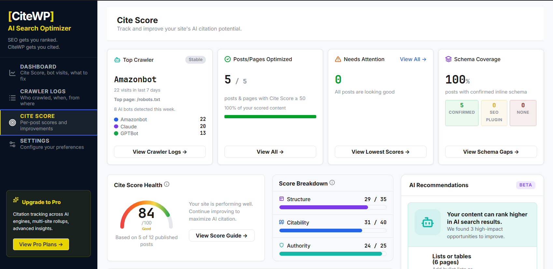Click 'Top page: /robots.txt' text
The width and height of the screenshot is (553, 269).
click(137, 99)
